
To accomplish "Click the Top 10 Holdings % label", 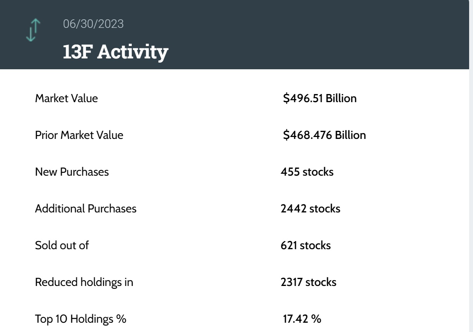I will click(x=81, y=319).
